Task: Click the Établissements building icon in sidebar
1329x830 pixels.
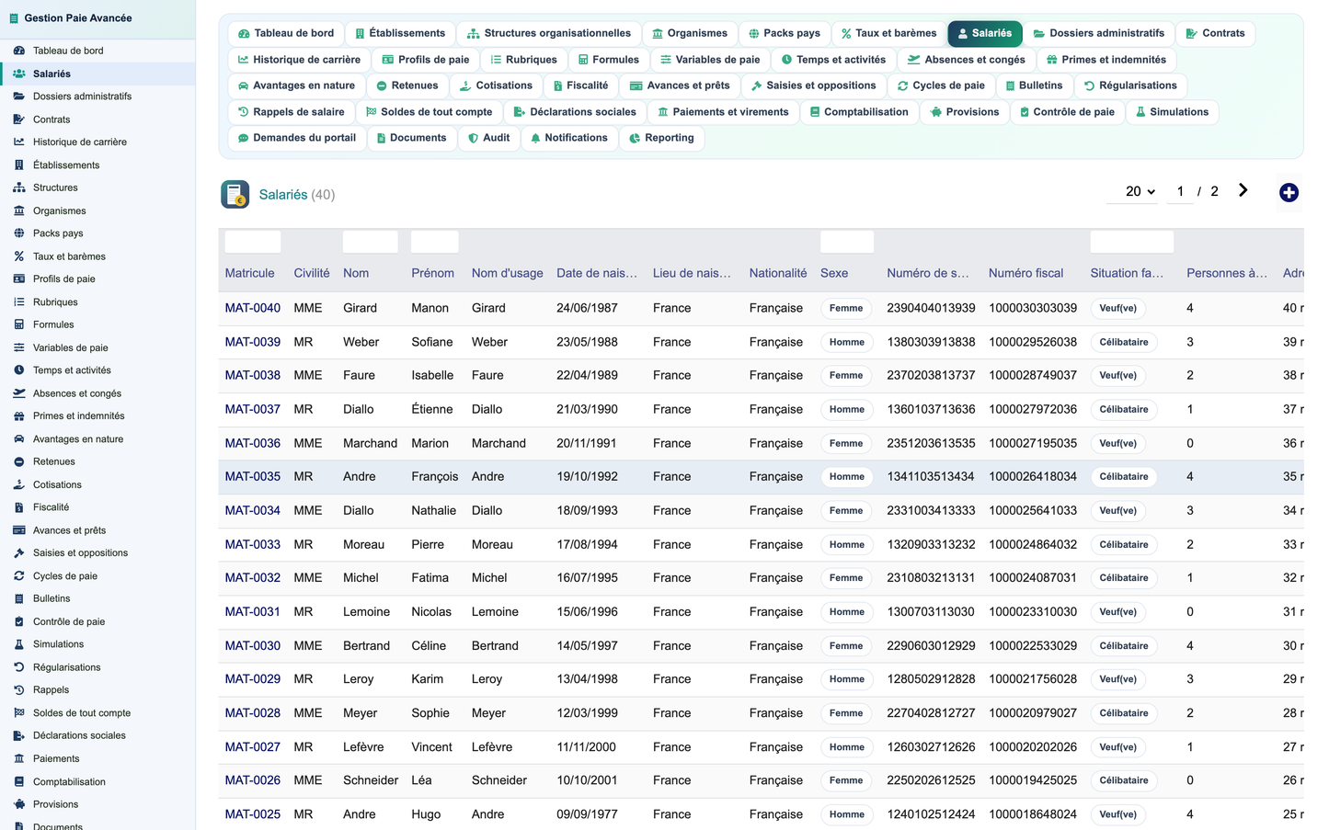Action: click(x=19, y=165)
